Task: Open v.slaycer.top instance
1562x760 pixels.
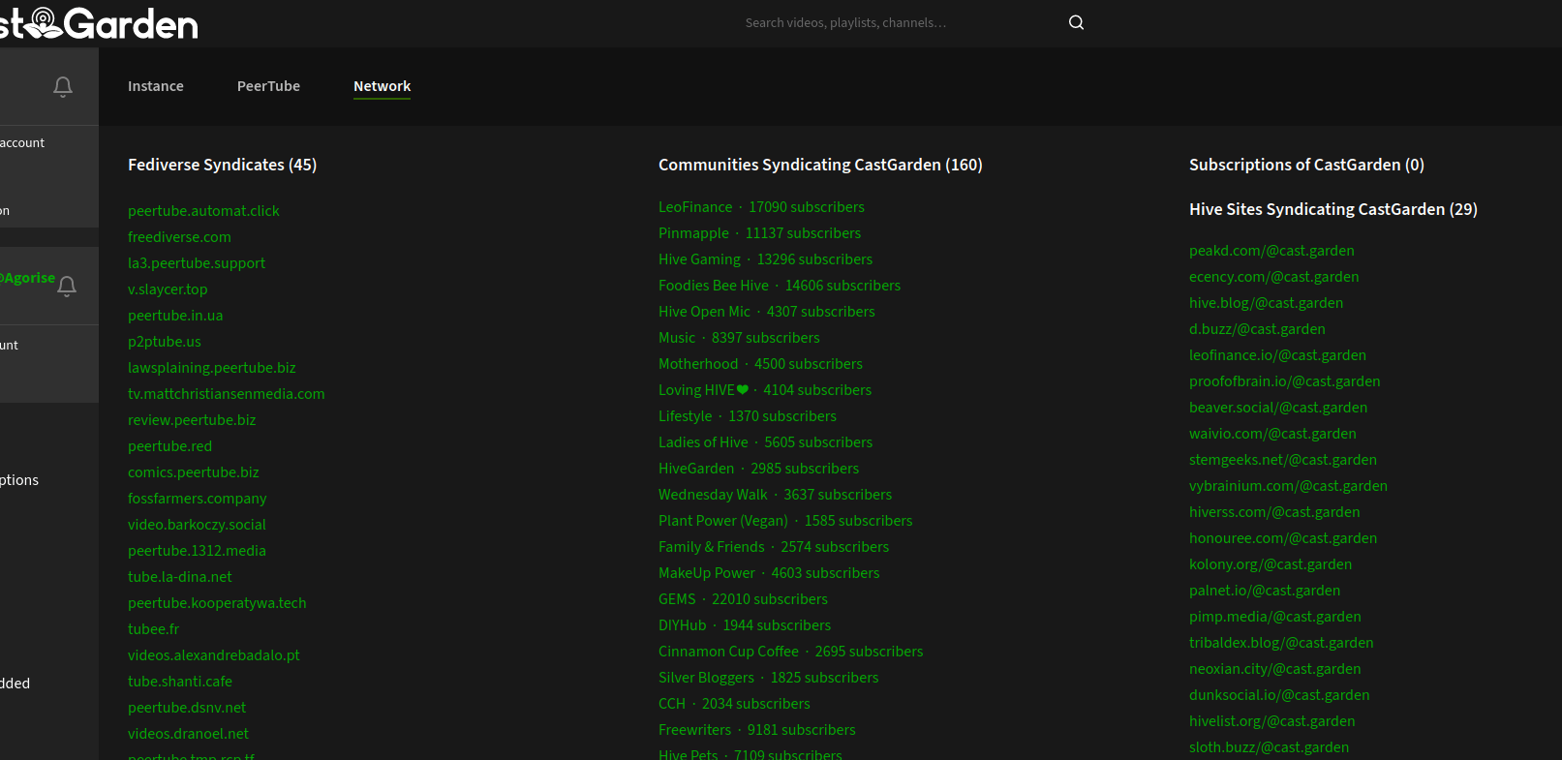Action: coord(168,289)
